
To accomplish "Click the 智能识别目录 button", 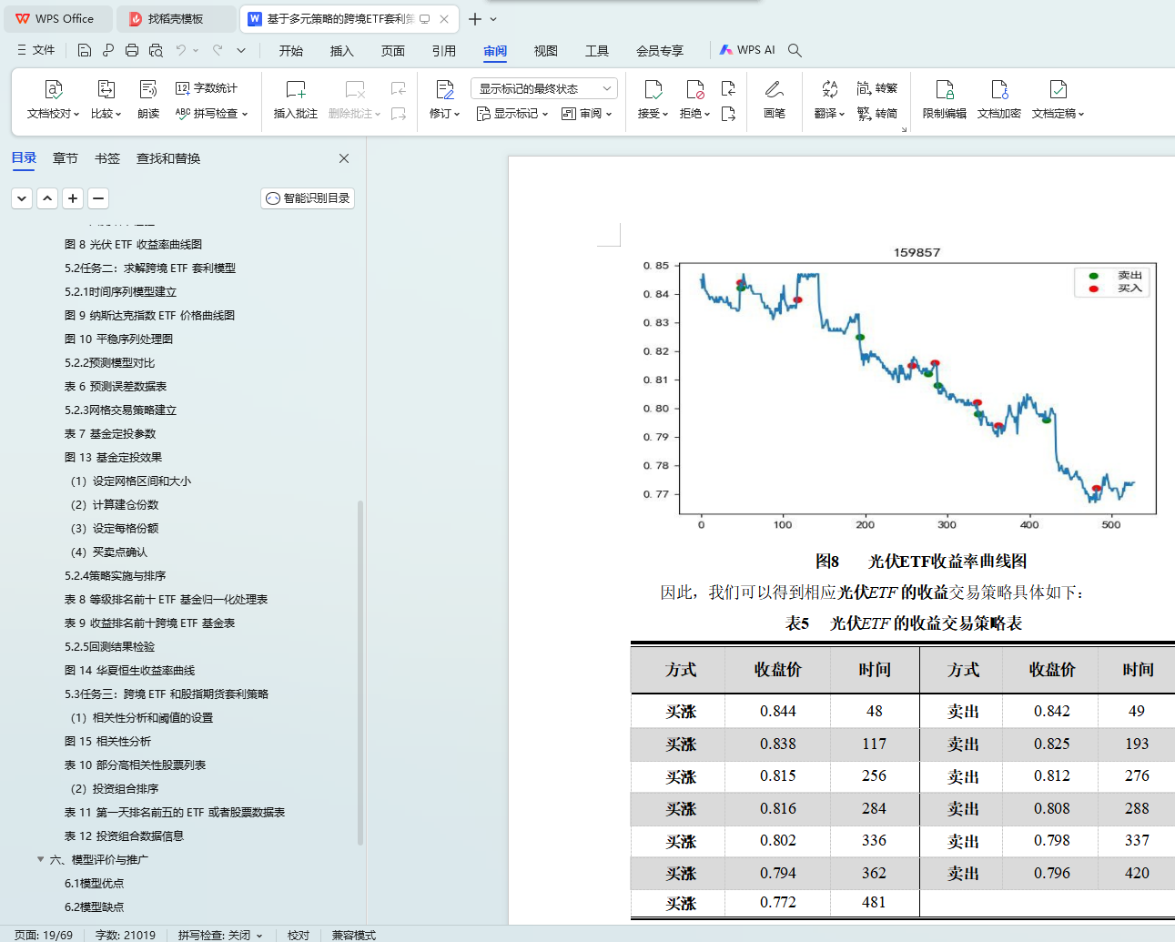I will click(308, 198).
